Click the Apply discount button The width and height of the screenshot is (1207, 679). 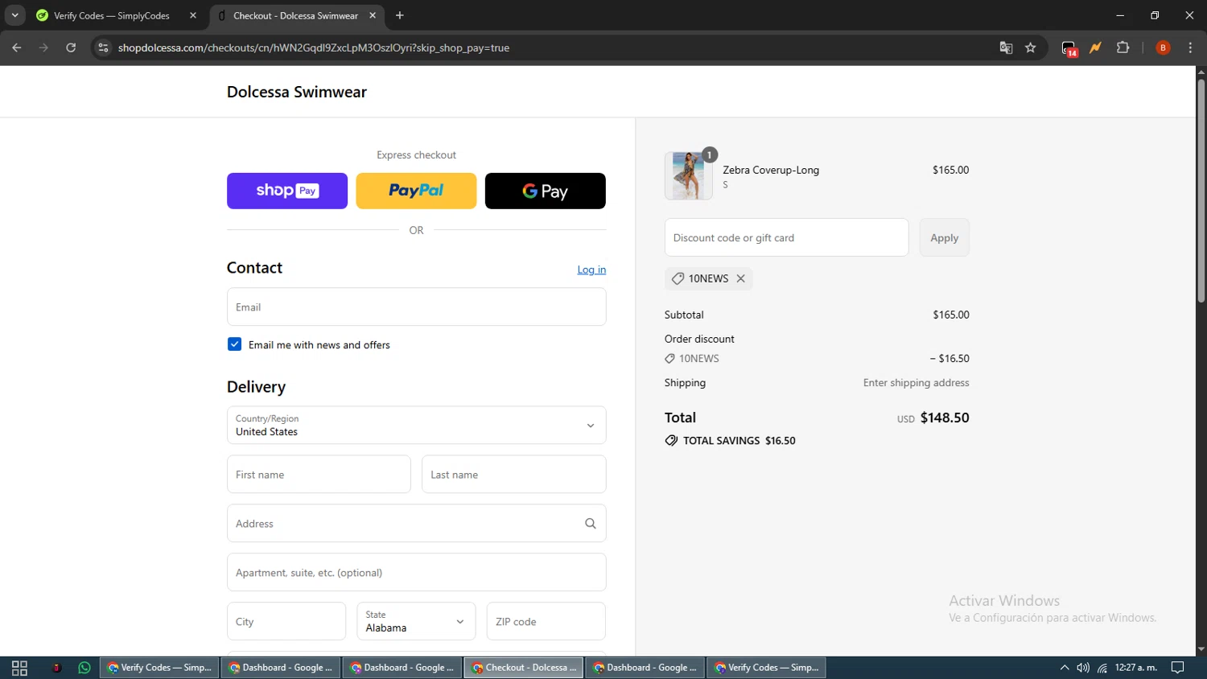[x=945, y=237]
